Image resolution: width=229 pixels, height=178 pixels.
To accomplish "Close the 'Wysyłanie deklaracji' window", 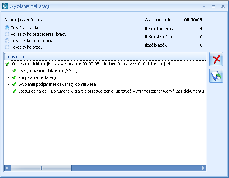I will [223, 6].
